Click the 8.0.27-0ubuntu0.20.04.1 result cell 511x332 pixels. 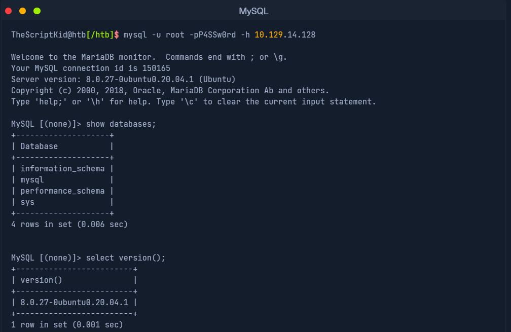75,303
